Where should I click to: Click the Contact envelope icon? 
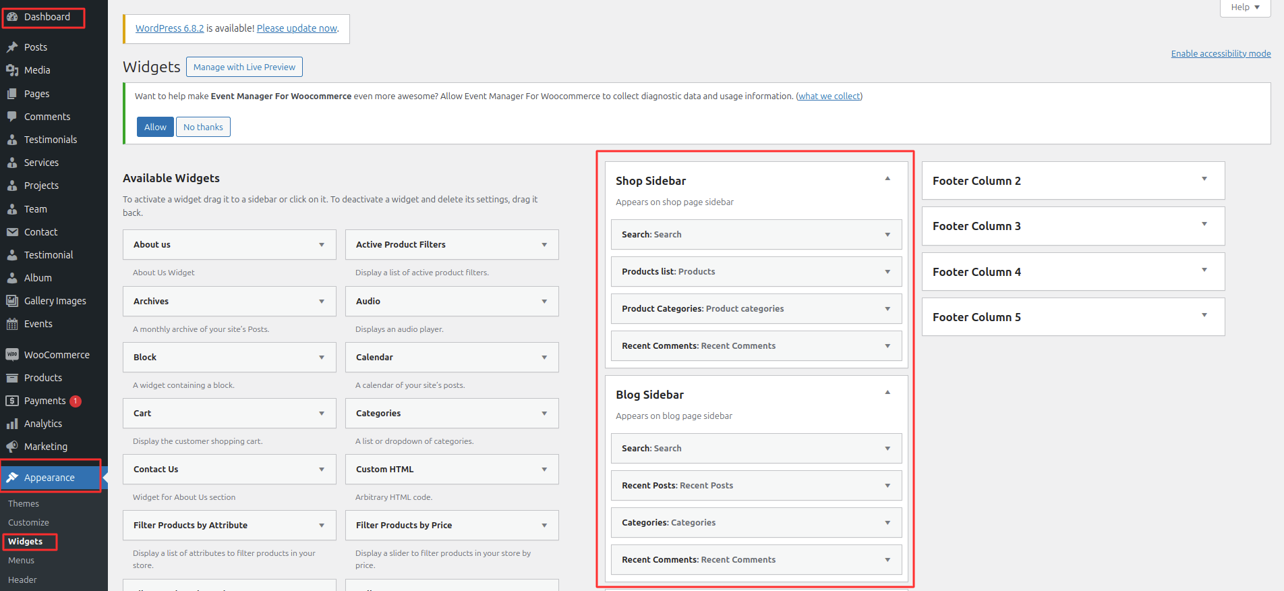tap(12, 232)
